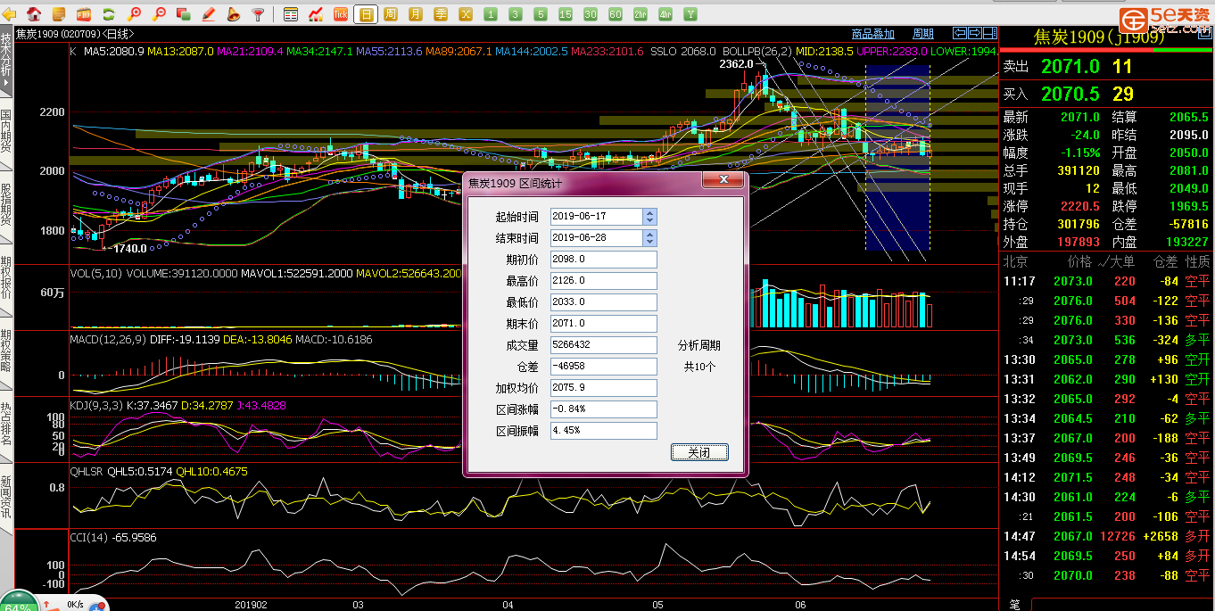Click the yellow back arrow icon

[11, 14]
